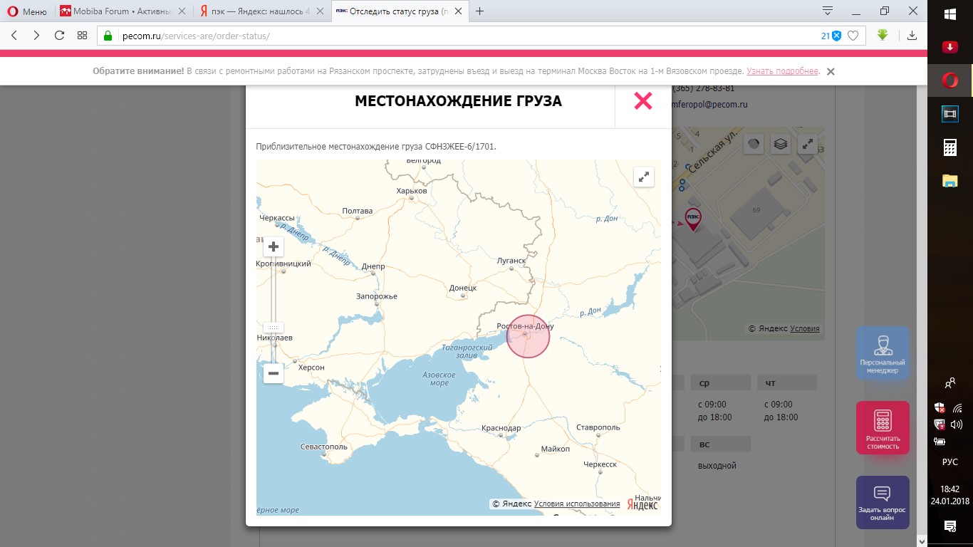Open Персональный менеджер widget
Image resolution: width=973 pixels, height=547 pixels.
point(883,353)
